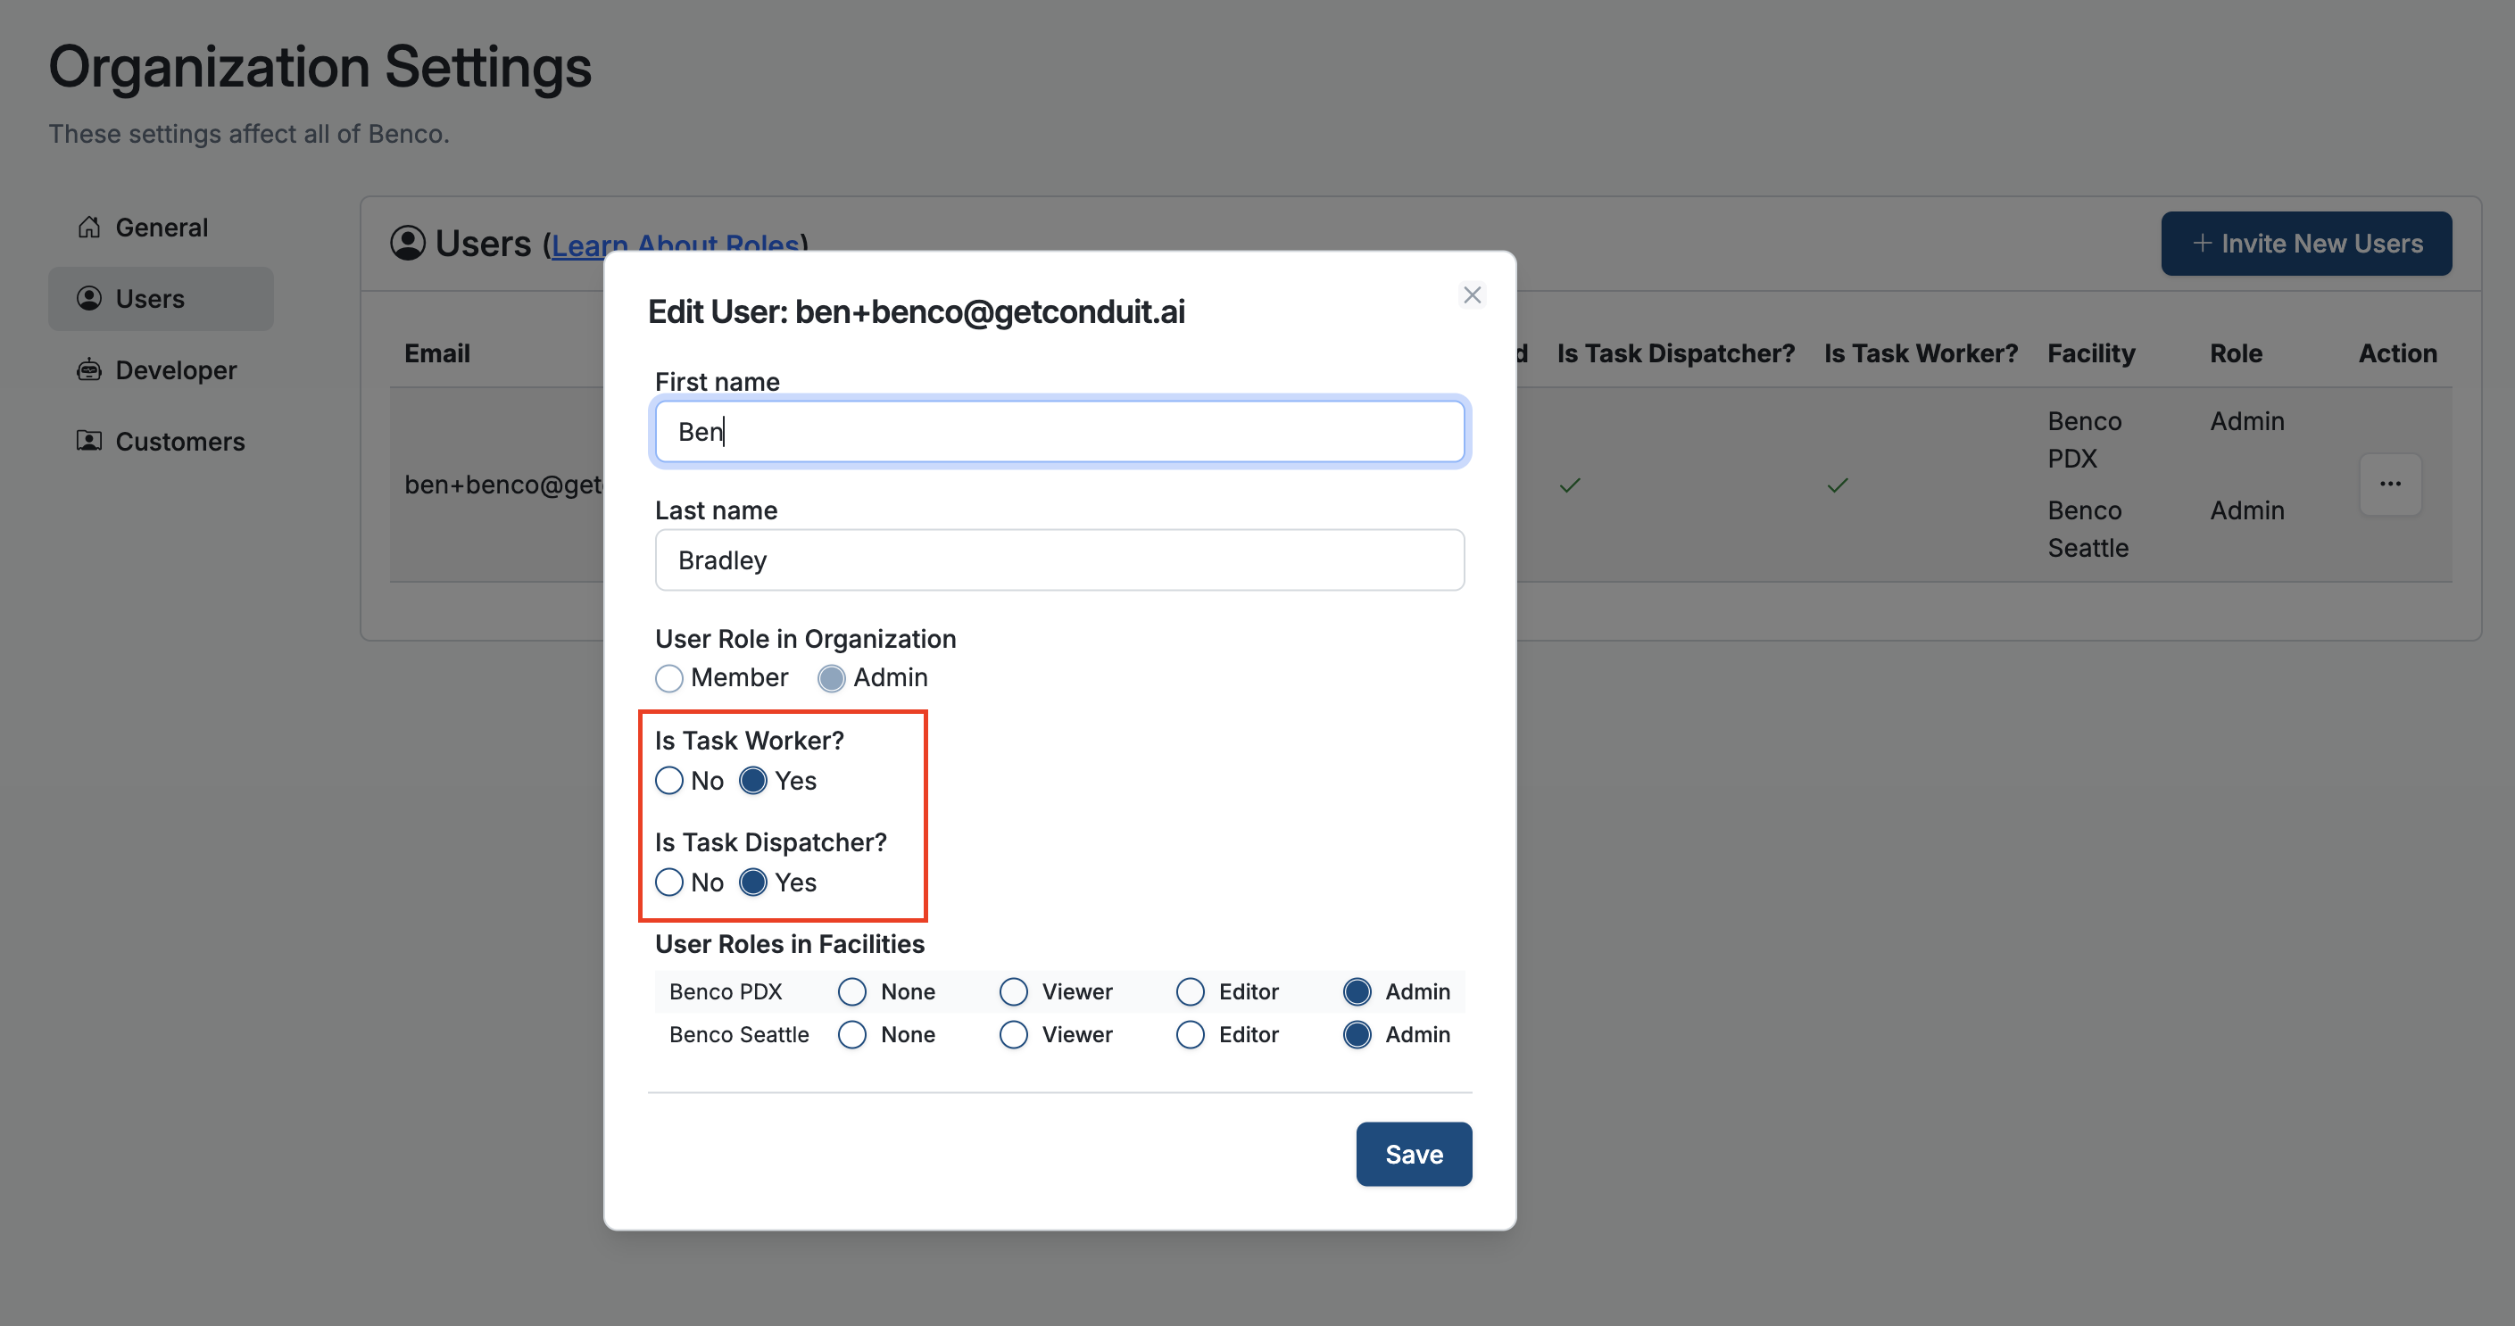This screenshot has height=1326, width=2515.
Task: Select Admin organization role
Action: (831, 677)
